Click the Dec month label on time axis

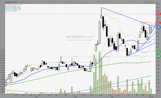(112, 97)
